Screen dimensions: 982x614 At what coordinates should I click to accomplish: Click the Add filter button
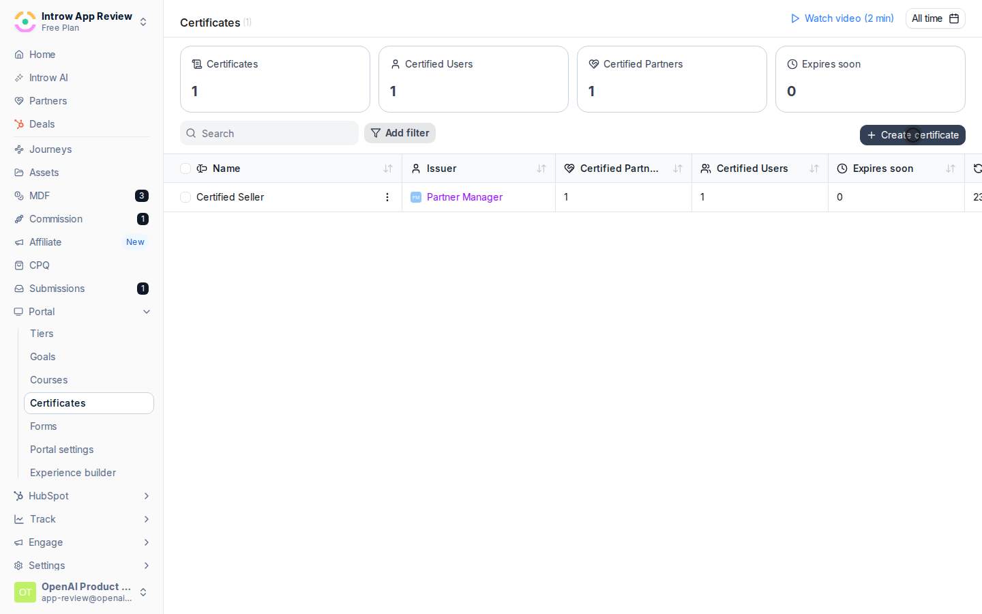click(x=400, y=133)
